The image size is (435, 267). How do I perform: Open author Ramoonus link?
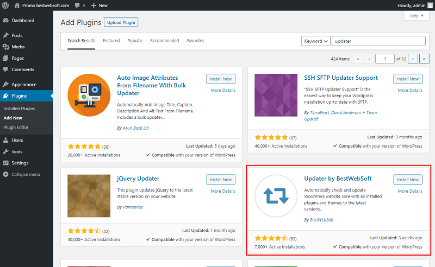click(133, 207)
